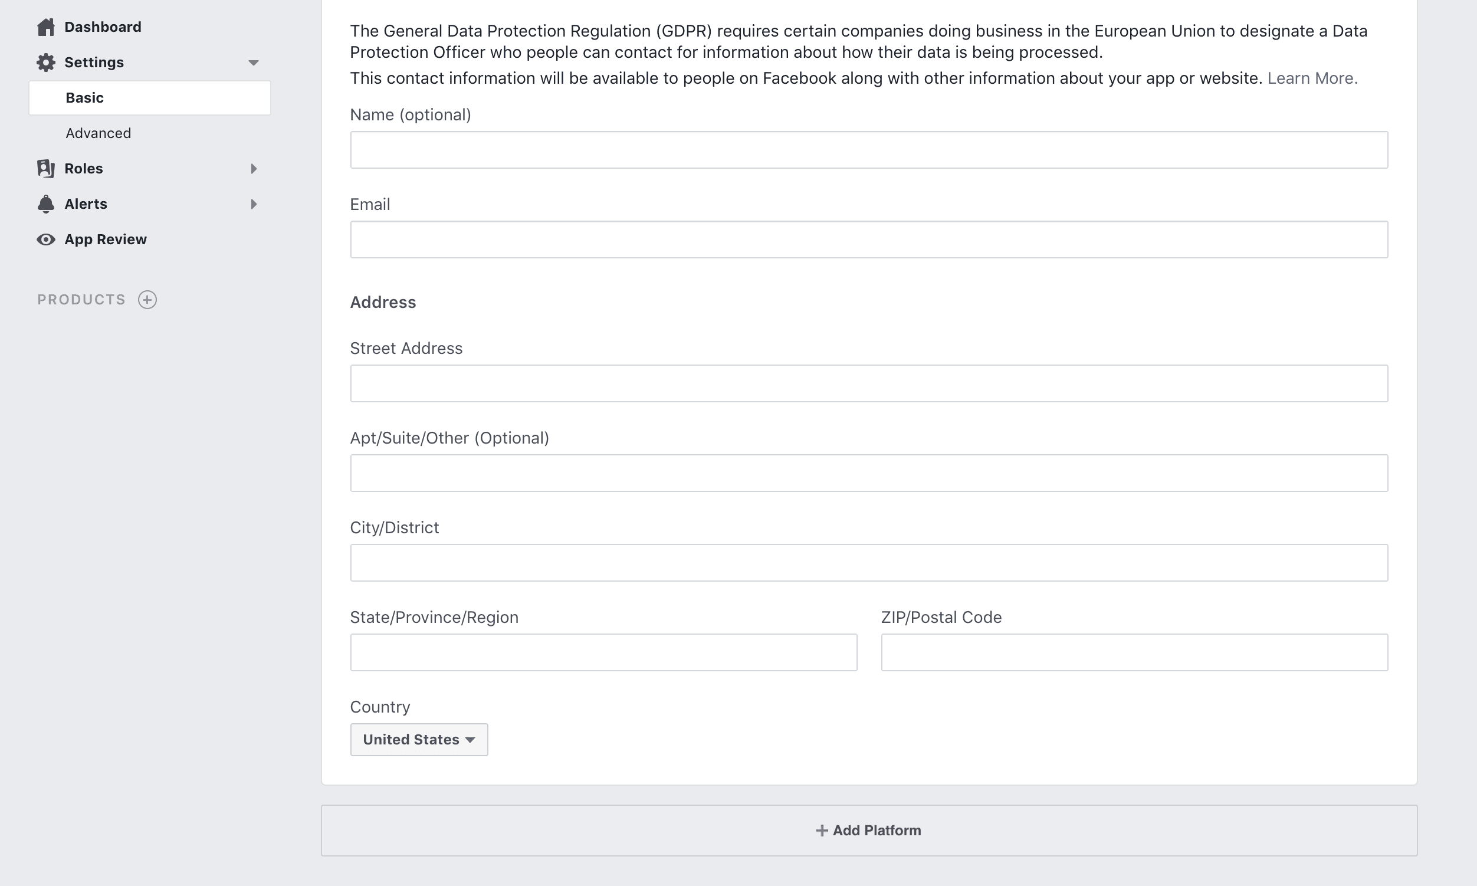Image resolution: width=1477 pixels, height=886 pixels.
Task: Collapse the Settings section arrow
Action: (x=253, y=63)
